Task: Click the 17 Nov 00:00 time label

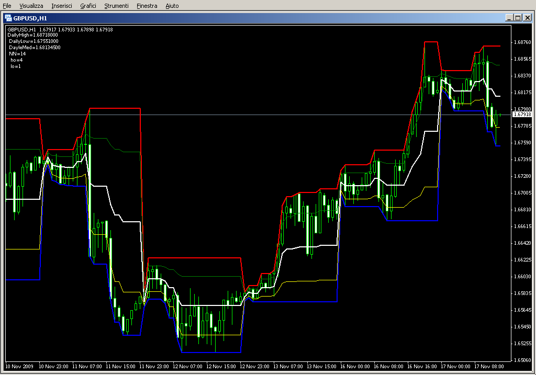Action: click(x=456, y=367)
